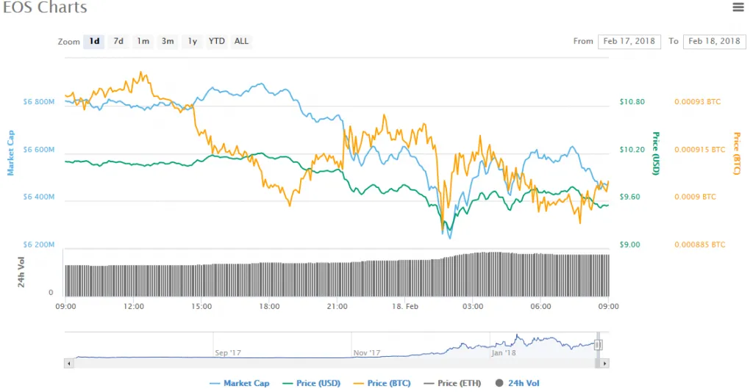Toggle the Market Cap legend series
Screen dimensions: 753x392
coord(240,383)
